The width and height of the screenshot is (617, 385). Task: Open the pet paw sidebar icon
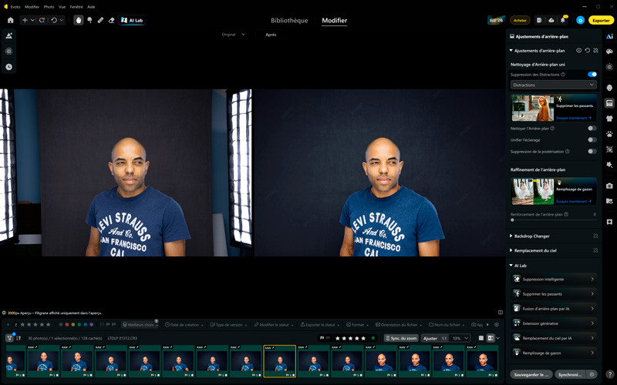tap(609, 134)
